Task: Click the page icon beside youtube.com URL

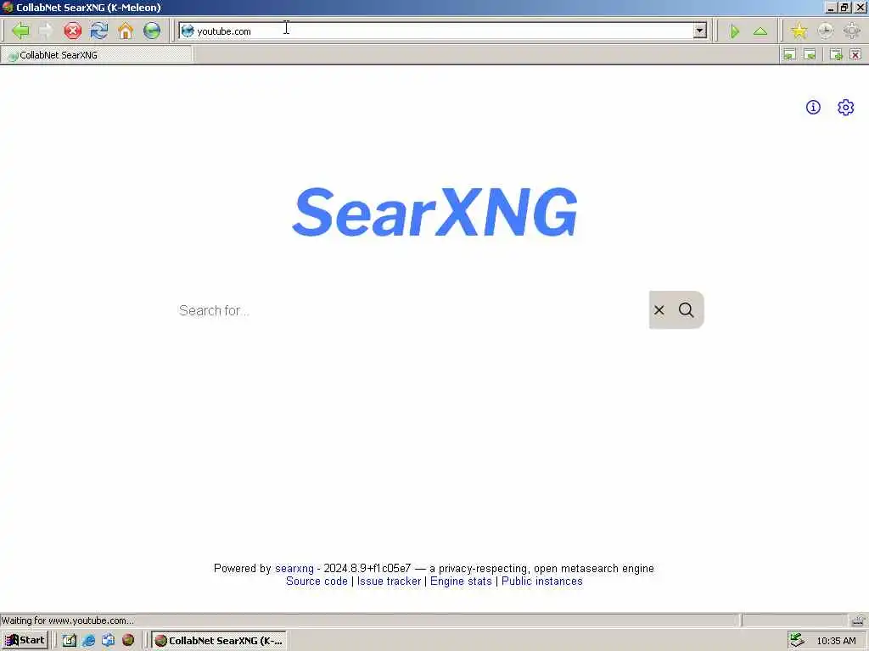Action: point(188,31)
